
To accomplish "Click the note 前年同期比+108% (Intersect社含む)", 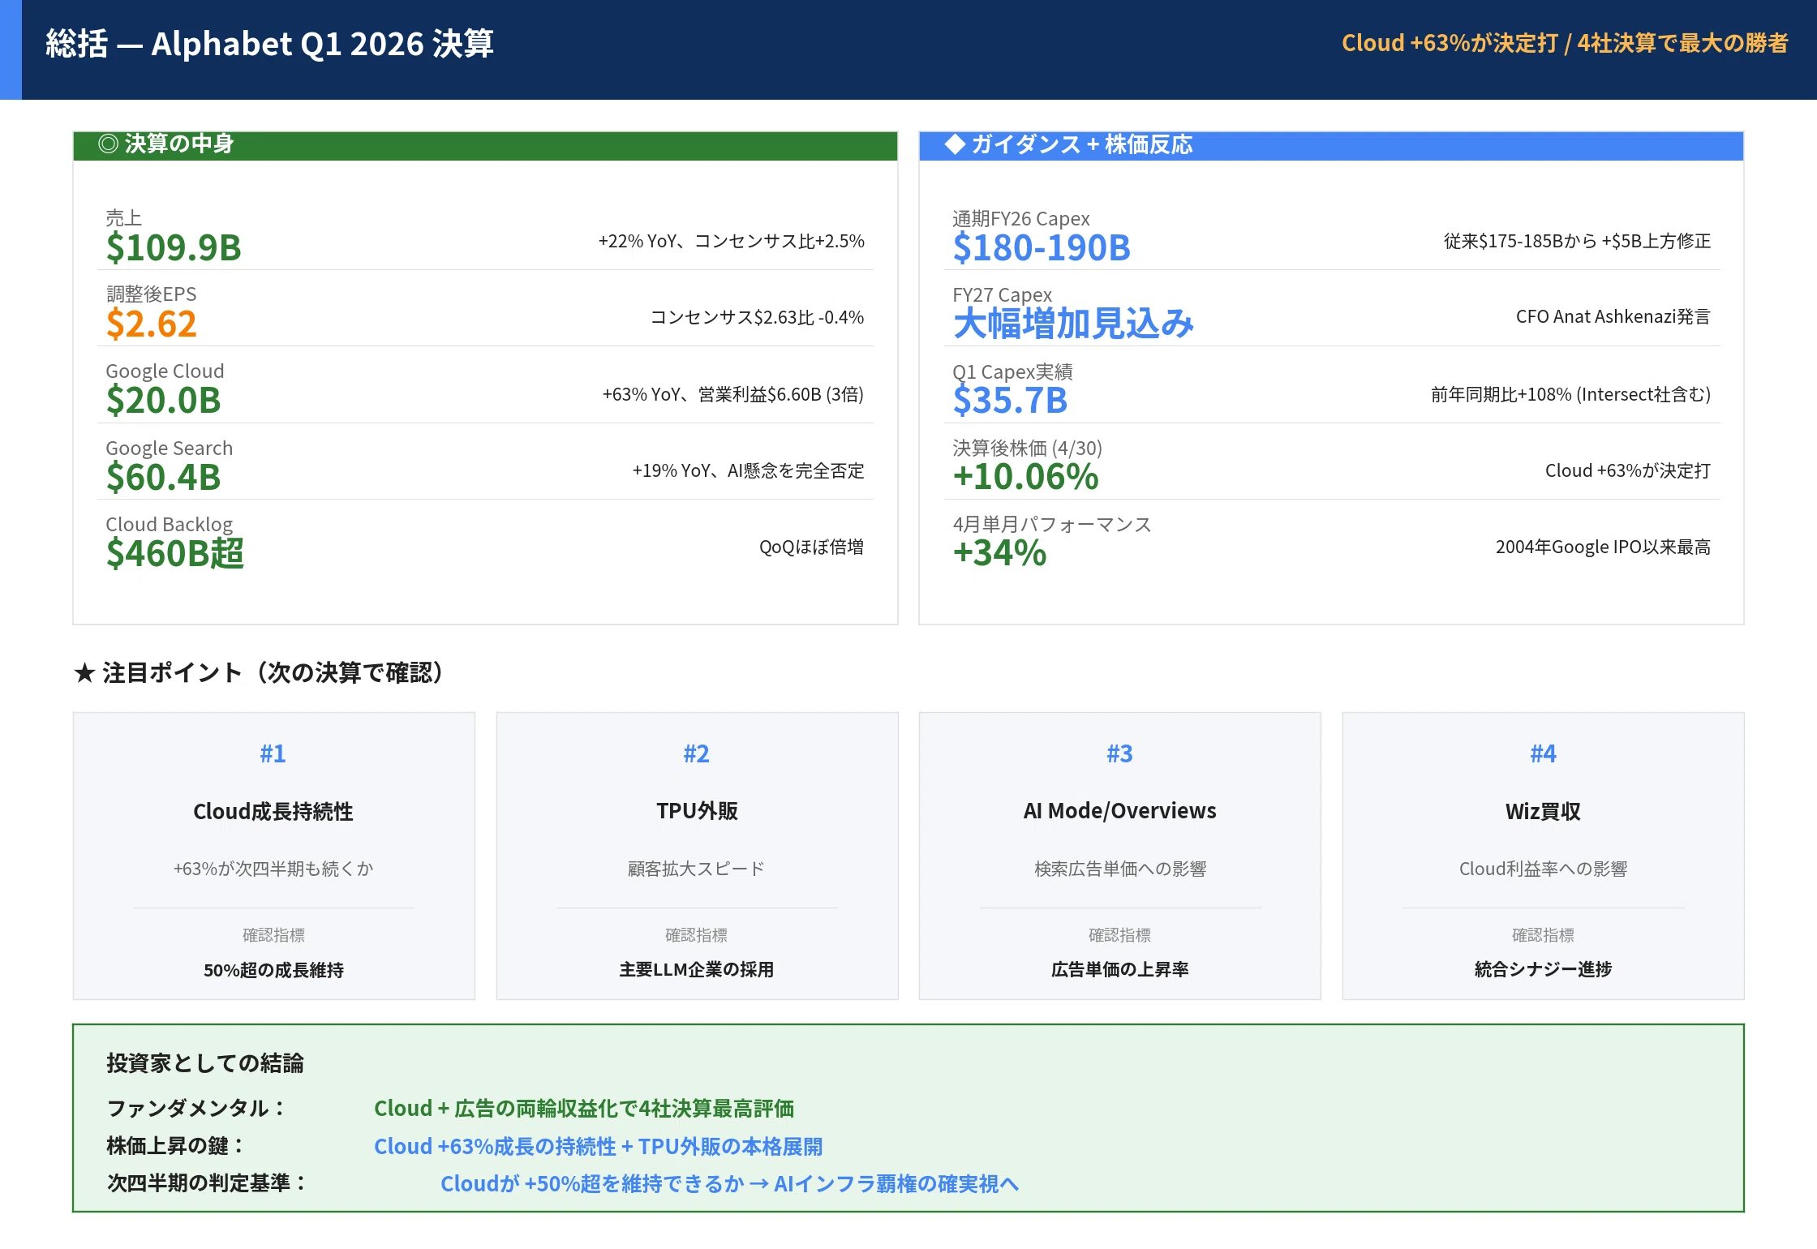I will point(1570,394).
